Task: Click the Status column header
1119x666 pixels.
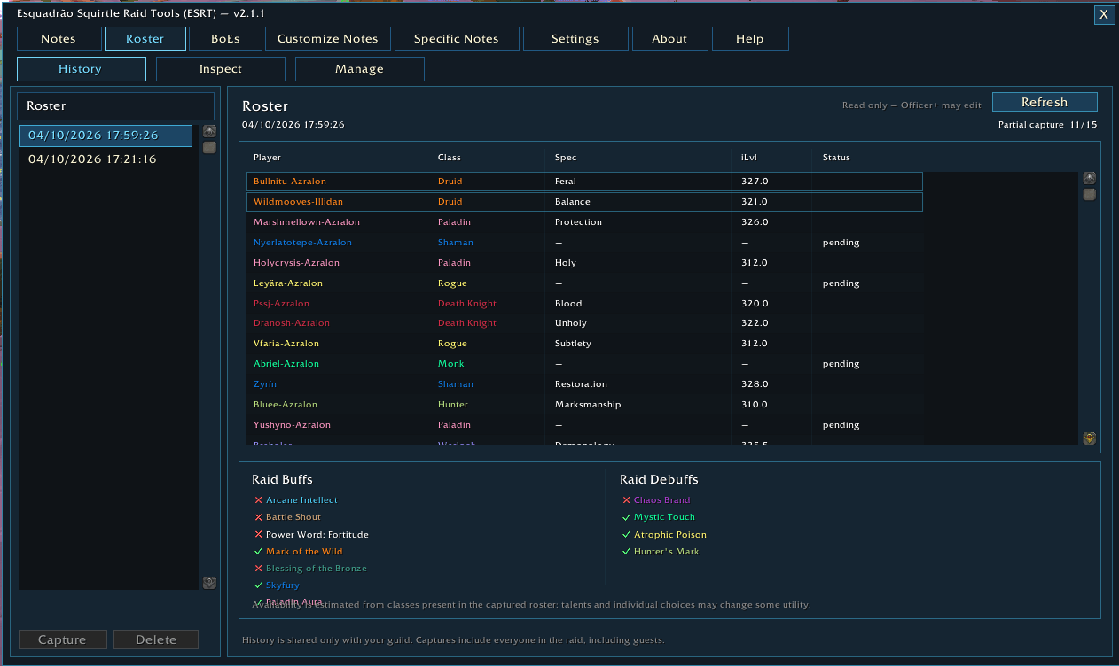Action: click(x=836, y=158)
